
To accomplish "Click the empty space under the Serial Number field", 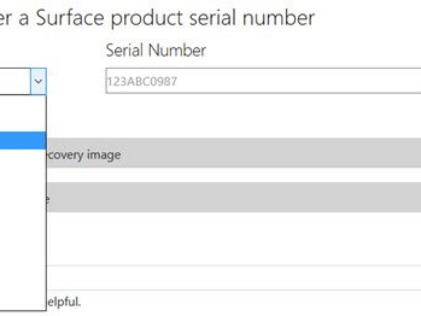I will (x=263, y=116).
